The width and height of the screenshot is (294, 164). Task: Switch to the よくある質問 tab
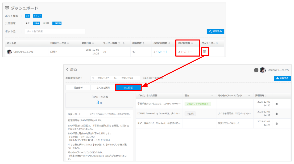click(x=102, y=87)
